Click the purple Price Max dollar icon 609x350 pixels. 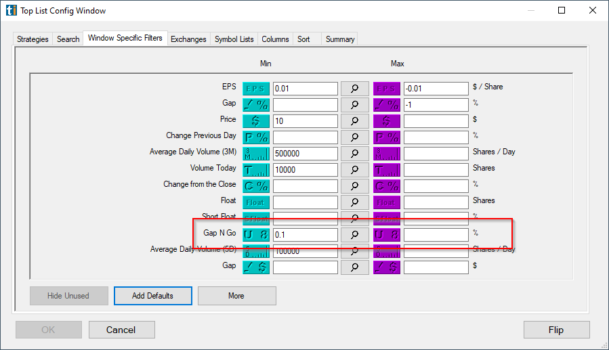[x=386, y=121]
